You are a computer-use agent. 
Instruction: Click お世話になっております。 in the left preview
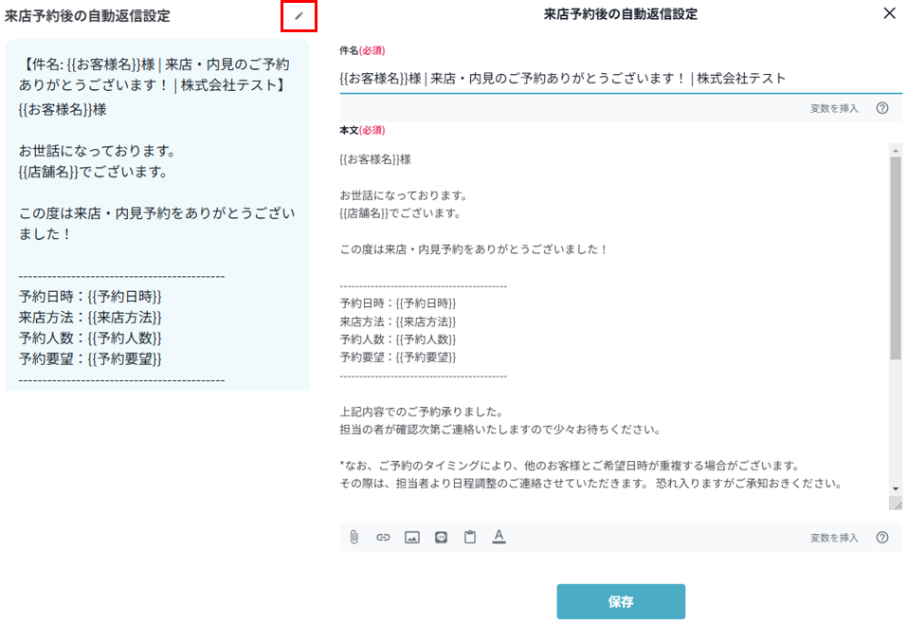click(x=98, y=151)
